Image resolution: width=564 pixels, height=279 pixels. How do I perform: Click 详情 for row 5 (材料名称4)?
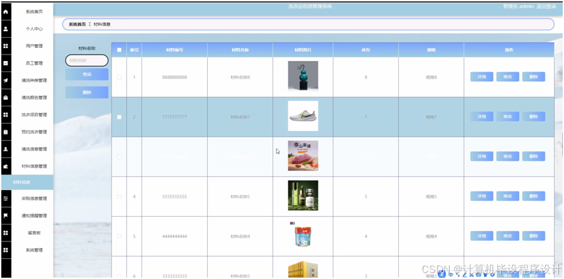pos(481,236)
